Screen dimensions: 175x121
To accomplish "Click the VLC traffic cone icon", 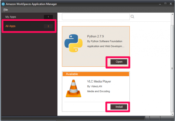I will (73, 88).
